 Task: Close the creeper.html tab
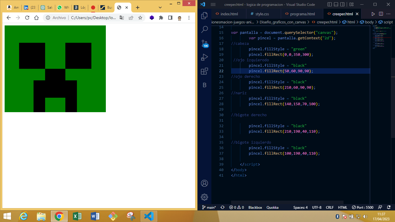coord(357,14)
